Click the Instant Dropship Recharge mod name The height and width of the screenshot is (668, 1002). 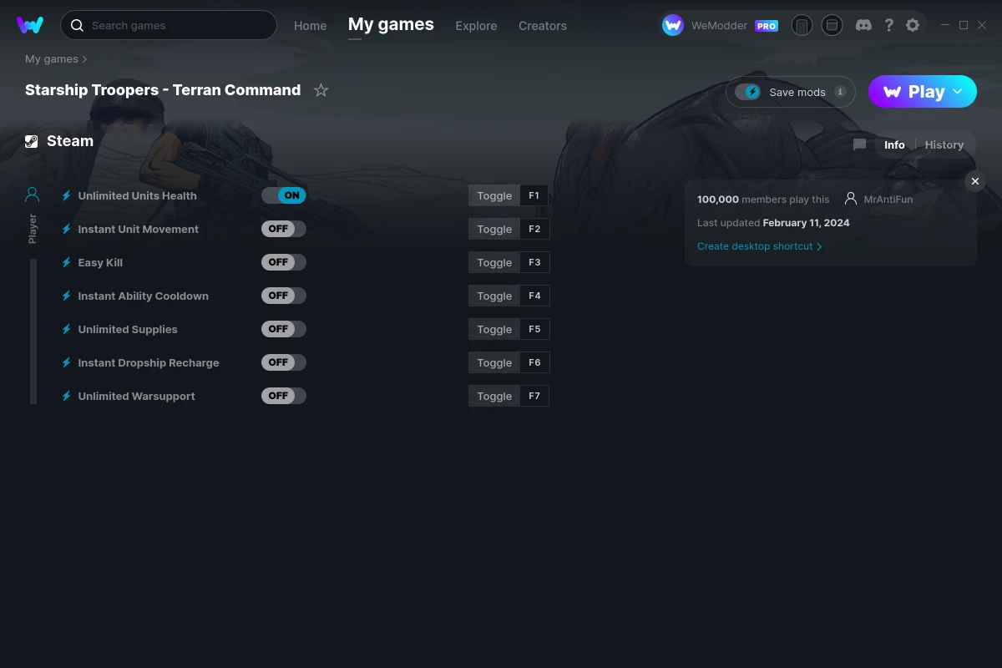(x=149, y=362)
